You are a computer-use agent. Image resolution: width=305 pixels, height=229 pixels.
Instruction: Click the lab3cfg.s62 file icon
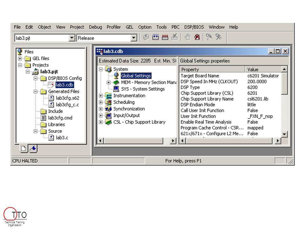click(x=51, y=98)
